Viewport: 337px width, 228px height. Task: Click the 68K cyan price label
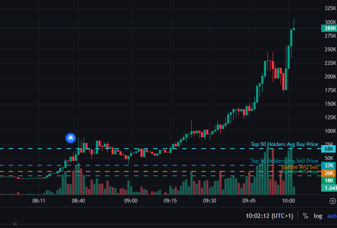pos(329,149)
